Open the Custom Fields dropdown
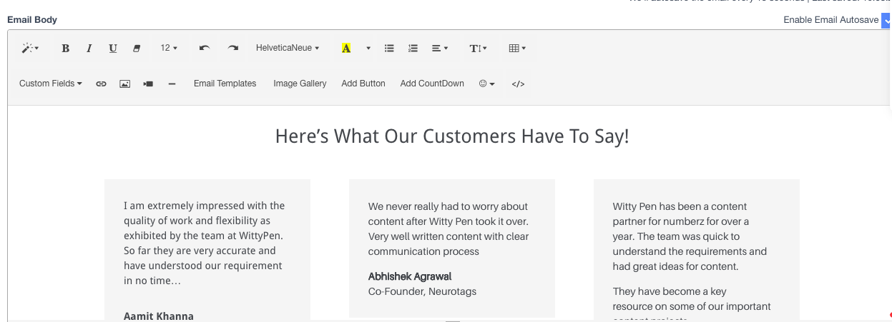This screenshot has height=322, width=892. click(x=51, y=84)
